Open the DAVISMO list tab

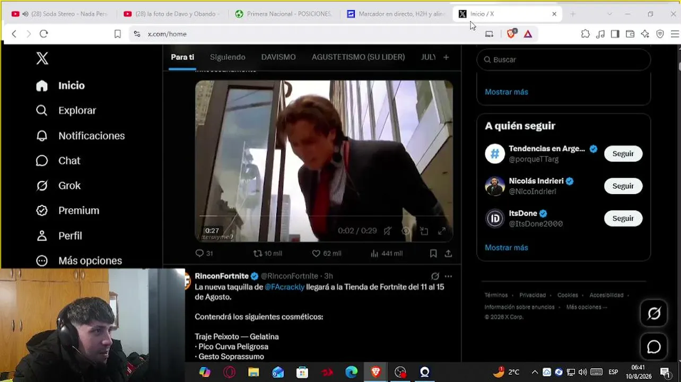click(278, 57)
